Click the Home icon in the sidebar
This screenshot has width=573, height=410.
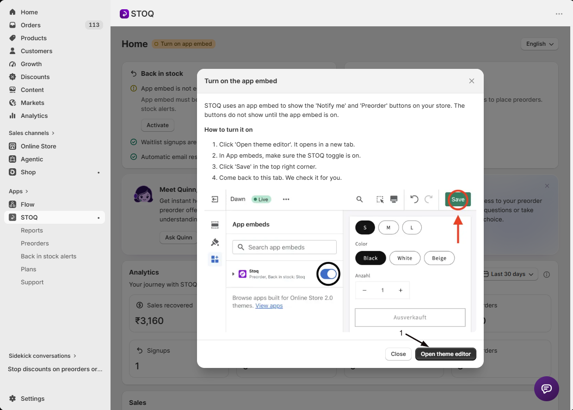(12, 12)
